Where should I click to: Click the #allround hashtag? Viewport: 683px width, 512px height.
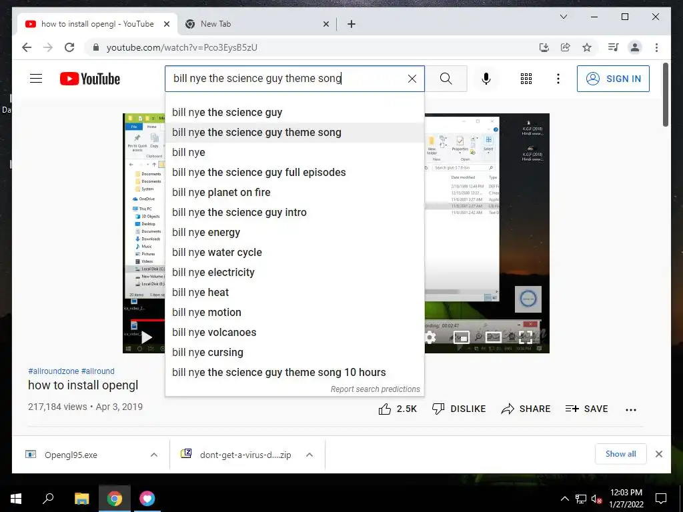coord(98,371)
